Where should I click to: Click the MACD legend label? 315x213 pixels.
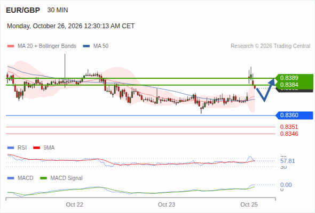tap(25, 178)
